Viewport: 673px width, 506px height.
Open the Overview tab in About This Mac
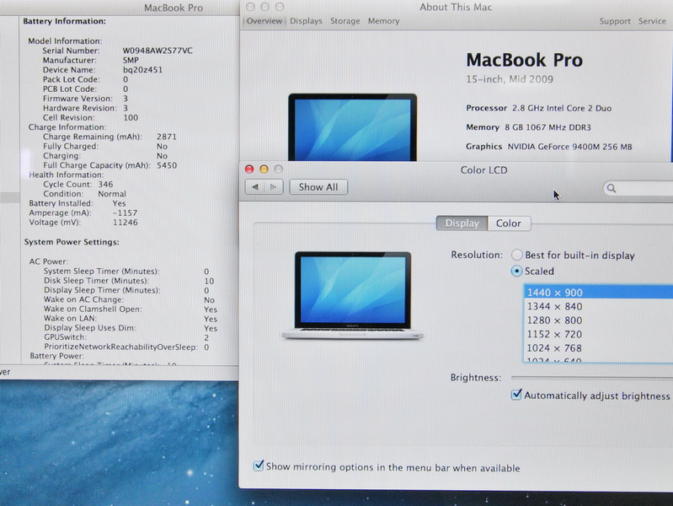coord(264,21)
